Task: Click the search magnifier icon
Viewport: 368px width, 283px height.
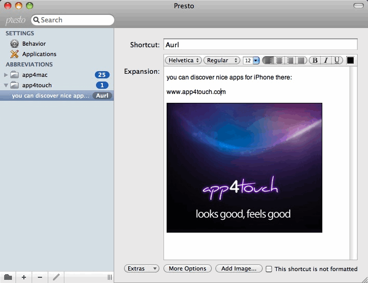Action: click(x=36, y=20)
